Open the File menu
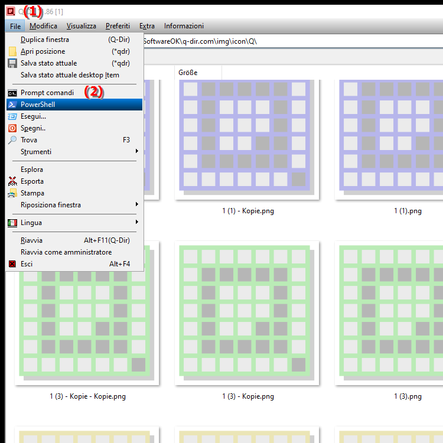Screen dimensions: 443x443 [15, 26]
